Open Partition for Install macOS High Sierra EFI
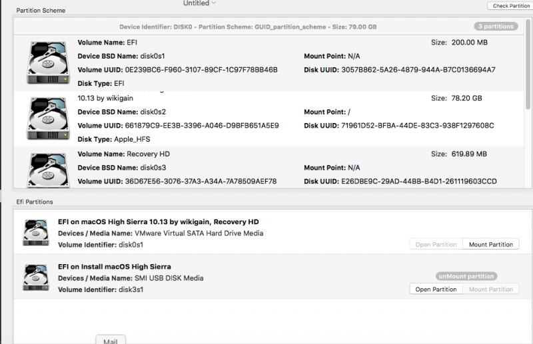The height and width of the screenshot is (344, 533). coord(436,289)
